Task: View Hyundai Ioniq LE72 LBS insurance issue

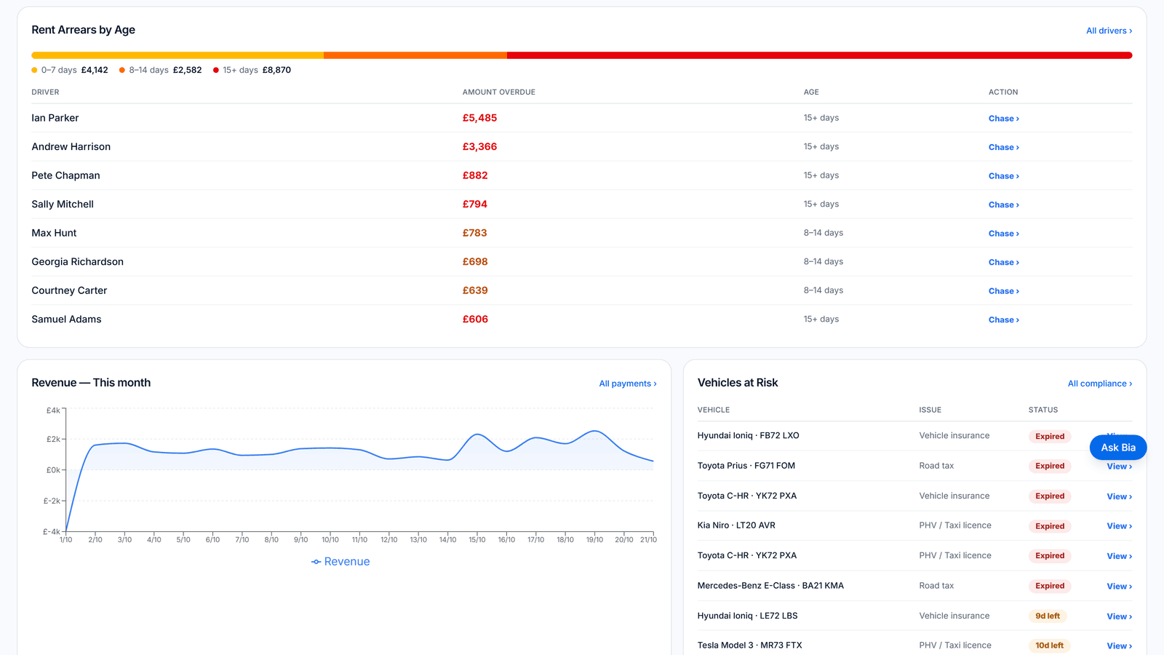Action: click(1119, 616)
